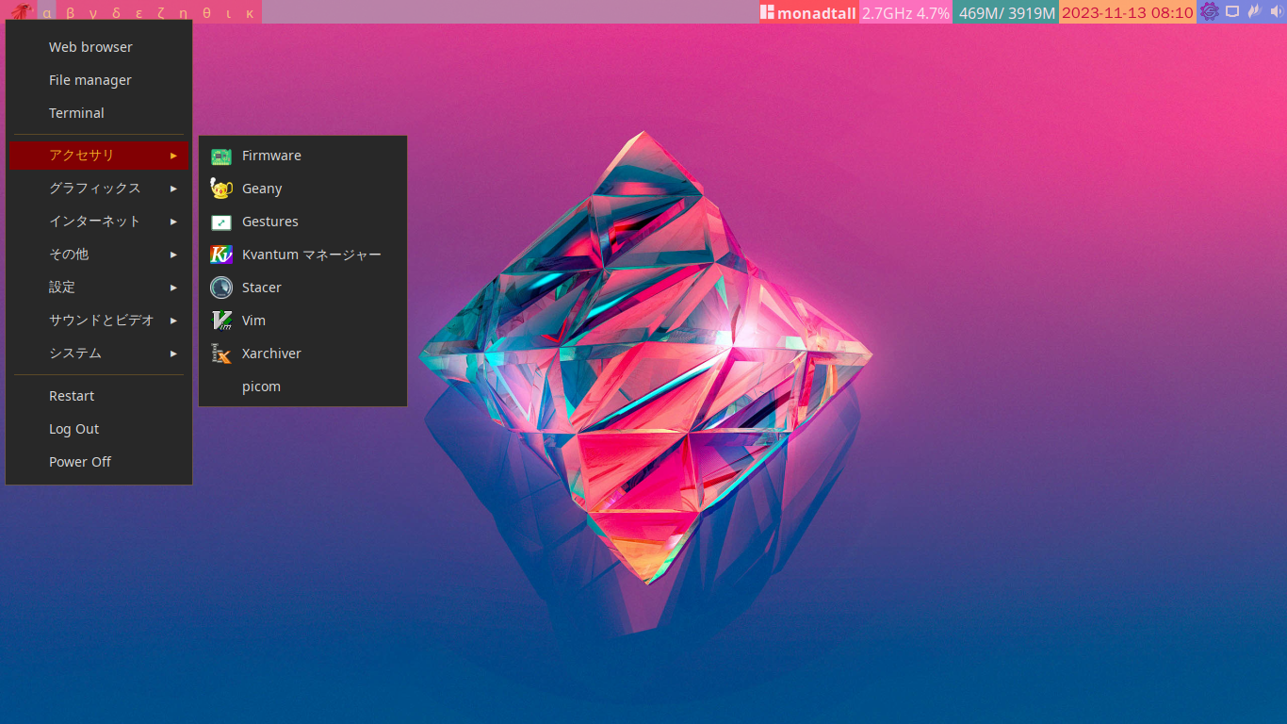Click the Kvantum マネージャー text label
Image resolution: width=1287 pixels, height=724 pixels.
click(312, 255)
